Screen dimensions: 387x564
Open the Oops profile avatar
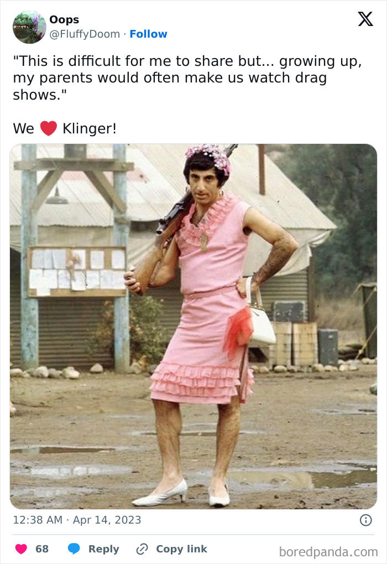[x=29, y=27]
